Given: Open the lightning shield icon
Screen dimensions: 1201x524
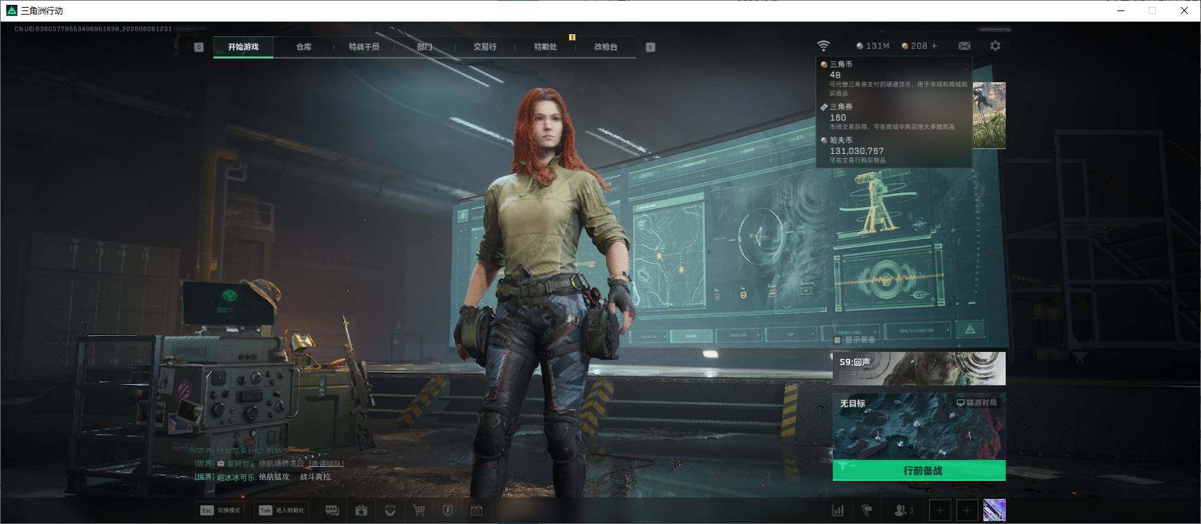Looking at the screenshot, I should (448, 511).
